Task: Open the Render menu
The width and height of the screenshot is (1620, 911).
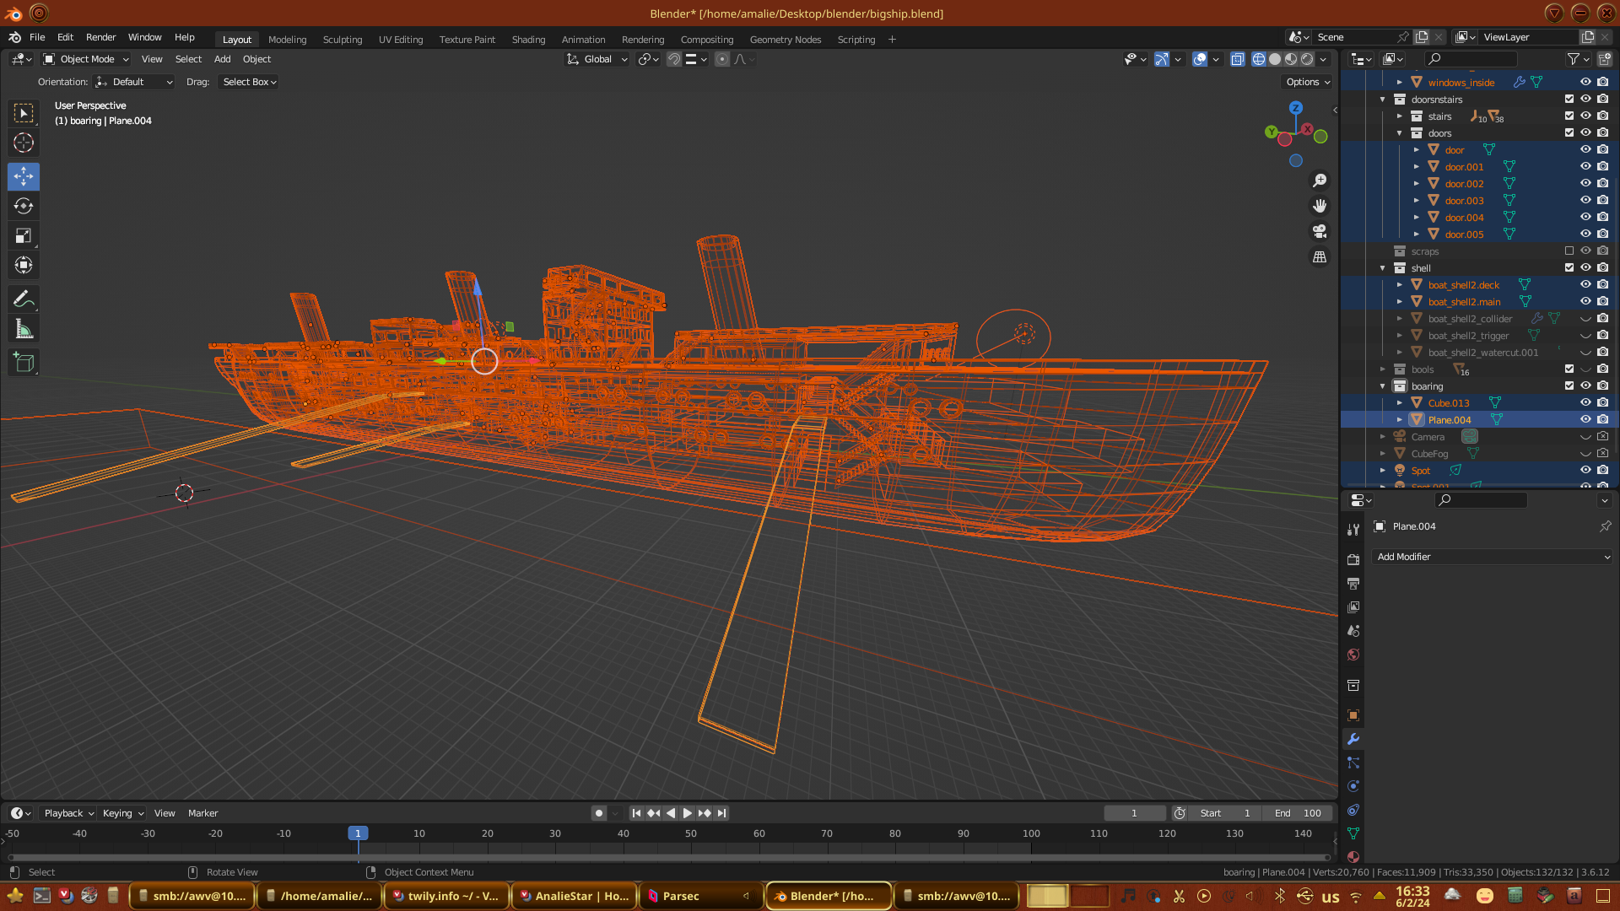Action: [100, 37]
